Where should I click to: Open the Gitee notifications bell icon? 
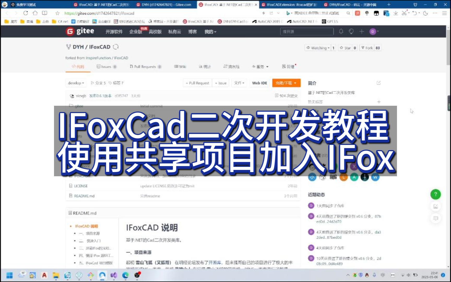coord(341,32)
